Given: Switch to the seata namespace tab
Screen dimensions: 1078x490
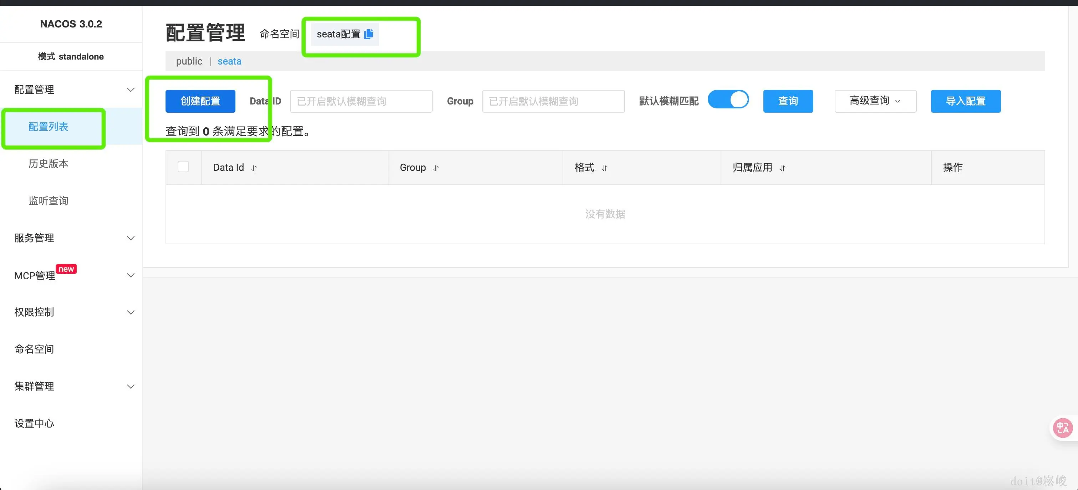Looking at the screenshot, I should tap(229, 61).
